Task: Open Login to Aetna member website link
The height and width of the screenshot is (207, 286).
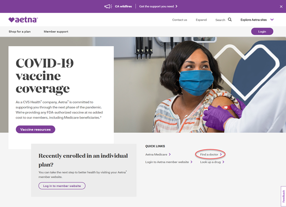Action: tap(167, 162)
